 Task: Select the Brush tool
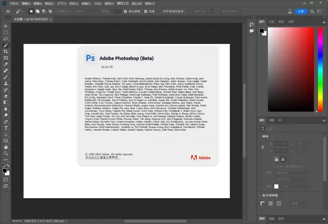[6, 77]
